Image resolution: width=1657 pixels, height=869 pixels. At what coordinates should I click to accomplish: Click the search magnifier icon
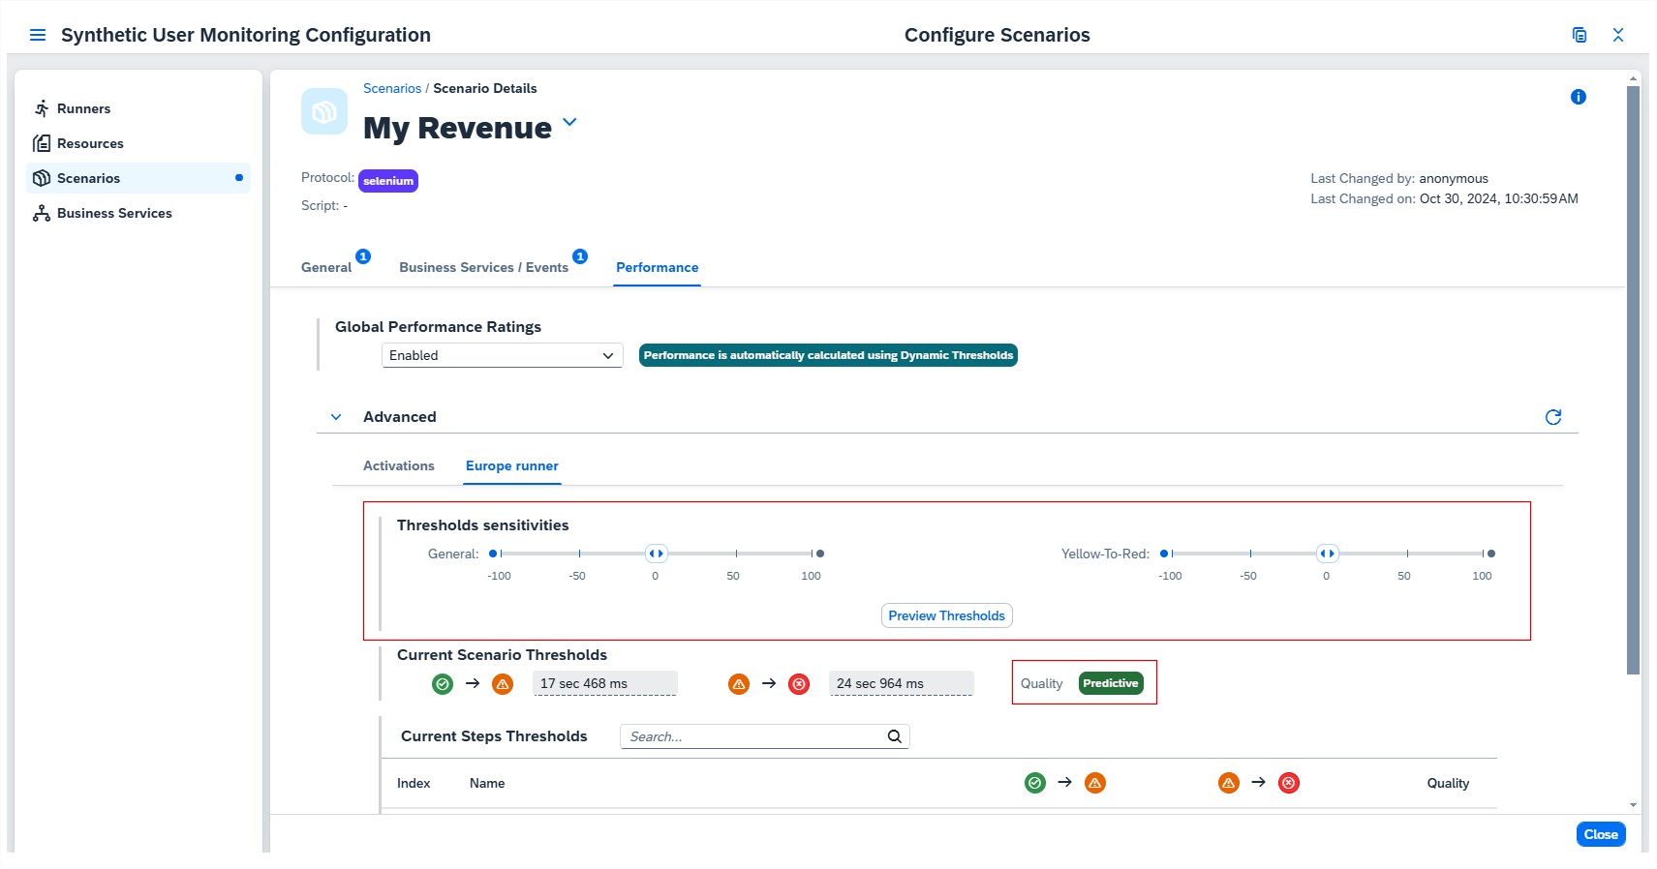click(894, 736)
